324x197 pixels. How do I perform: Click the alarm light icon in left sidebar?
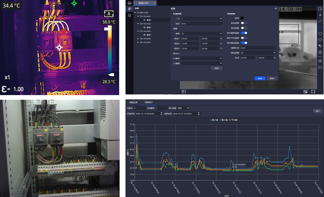coord(129,15)
